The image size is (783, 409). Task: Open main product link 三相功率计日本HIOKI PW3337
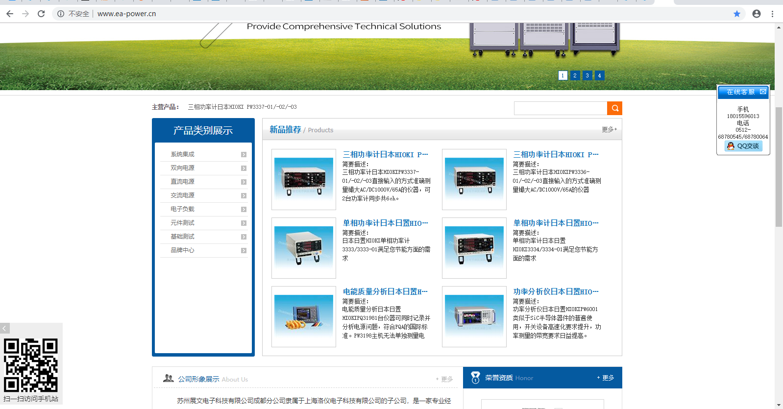tap(243, 107)
